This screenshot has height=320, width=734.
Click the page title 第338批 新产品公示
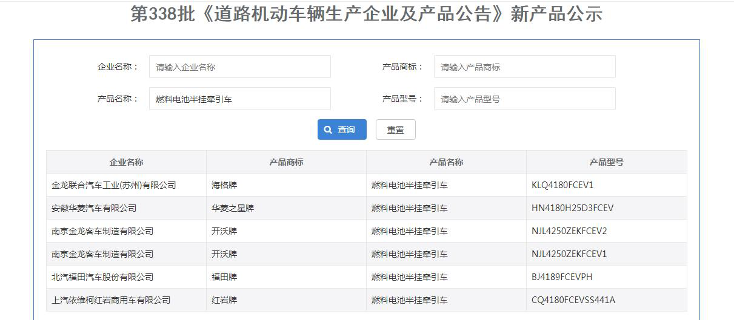(x=367, y=13)
